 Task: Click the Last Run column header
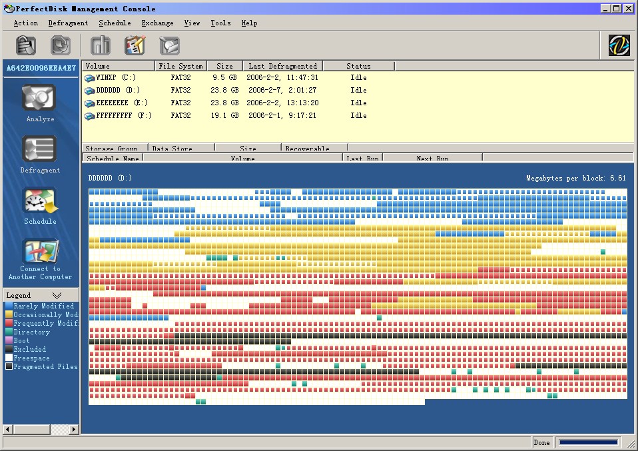tap(362, 158)
